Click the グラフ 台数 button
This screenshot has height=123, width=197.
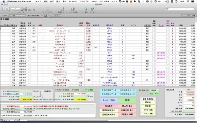coord(148,113)
